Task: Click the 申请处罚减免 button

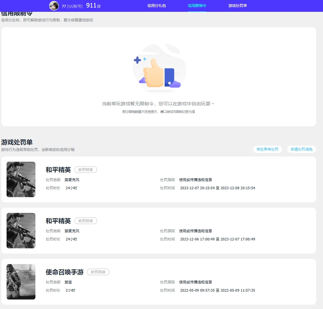Action: point(302,149)
